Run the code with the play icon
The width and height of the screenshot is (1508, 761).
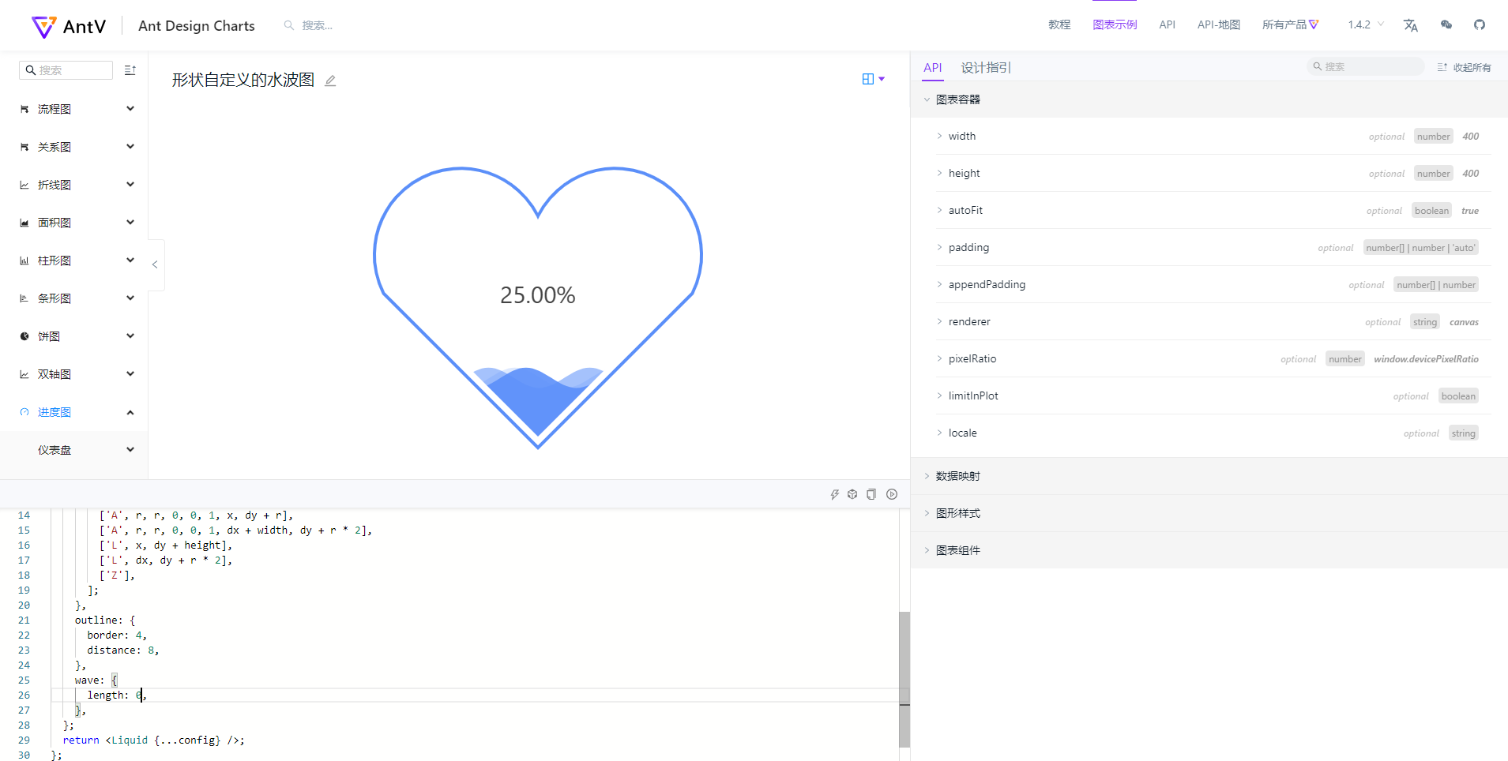891,493
